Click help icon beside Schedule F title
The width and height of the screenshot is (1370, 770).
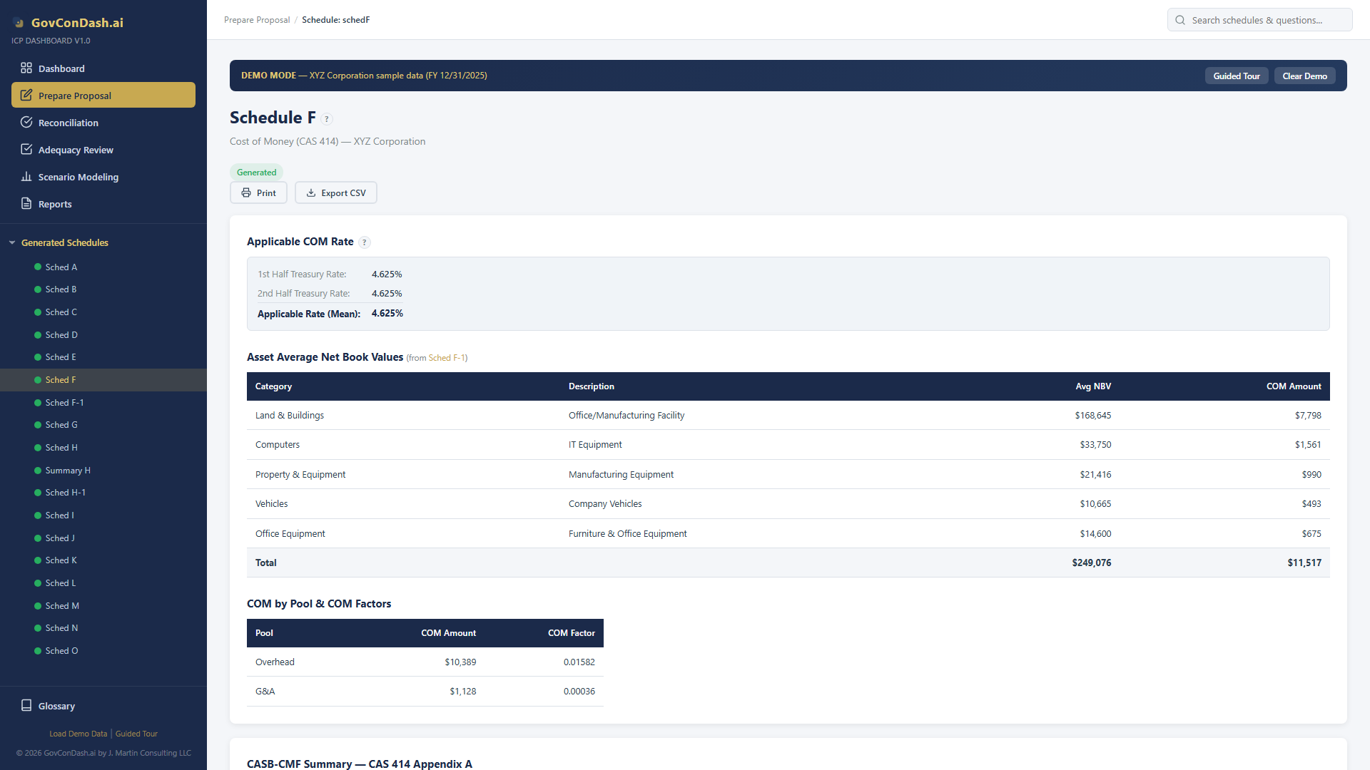[327, 119]
